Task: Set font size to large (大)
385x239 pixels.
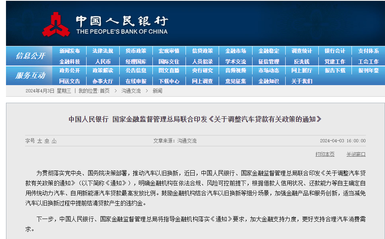Action: point(39,141)
